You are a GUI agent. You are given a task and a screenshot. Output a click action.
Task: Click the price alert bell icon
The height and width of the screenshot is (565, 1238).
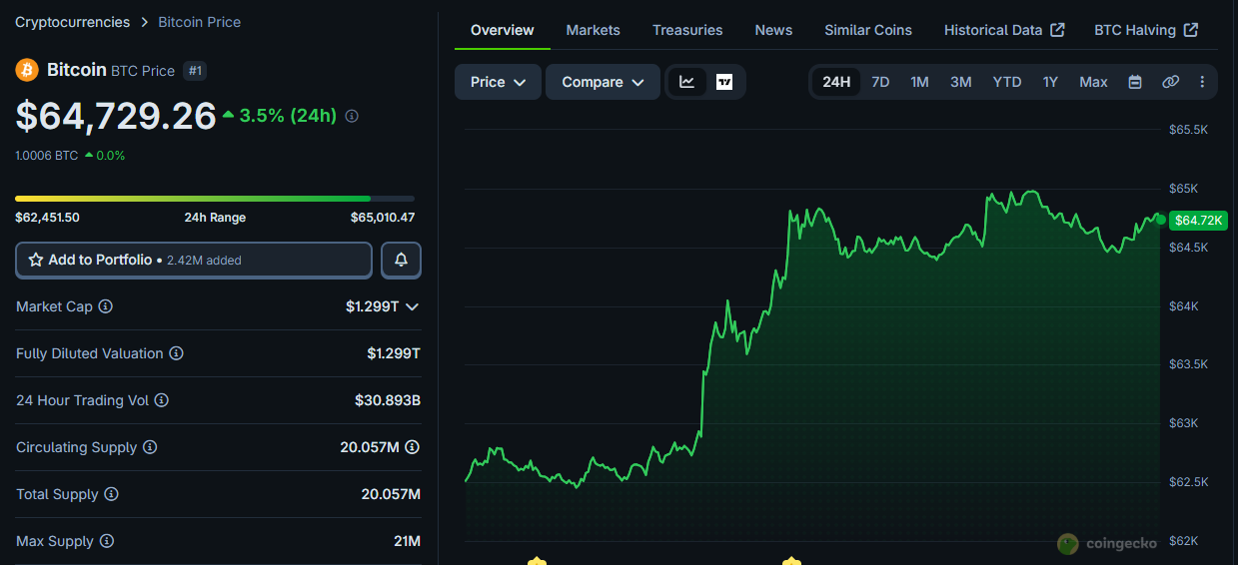click(401, 260)
